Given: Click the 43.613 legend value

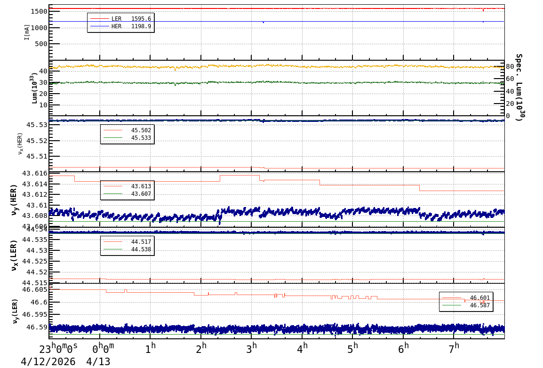Looking at the screenshot, I should point(141,186).
